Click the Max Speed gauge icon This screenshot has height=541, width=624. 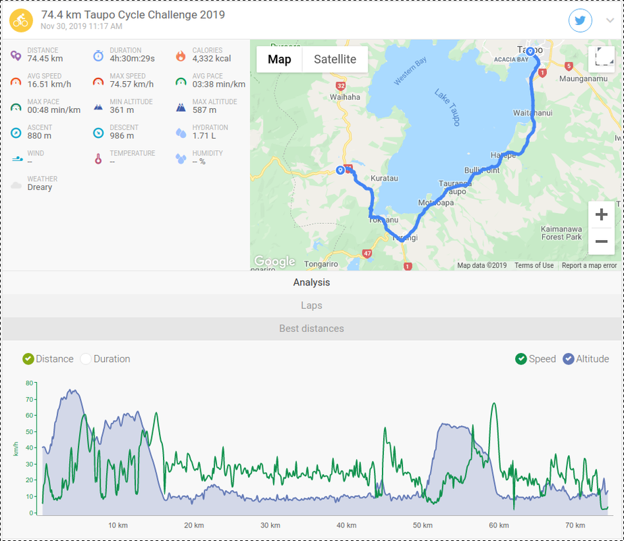click(x=98, y=82)
